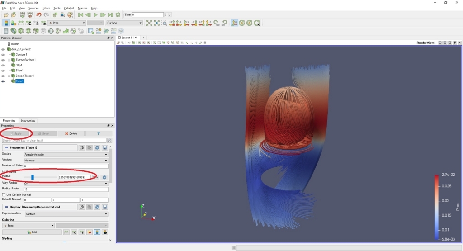This screenshot has height=251, width=463.
Task: Click the Clip filter icon
Action: [21, 31]
